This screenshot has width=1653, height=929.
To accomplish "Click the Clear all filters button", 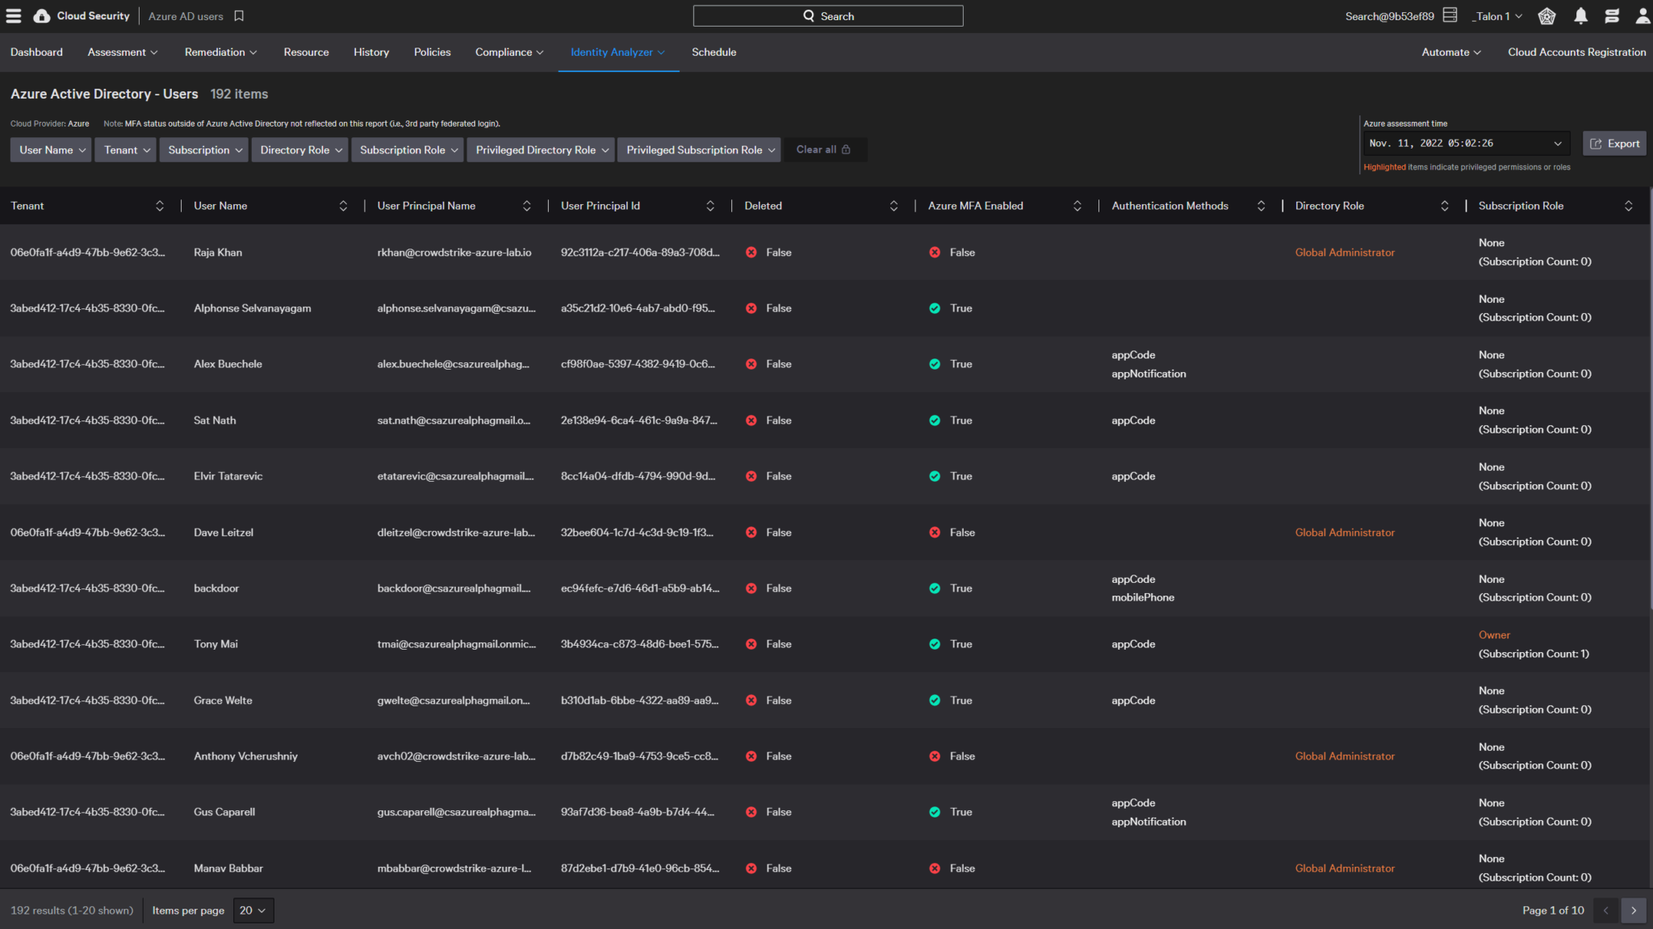I will pos(824,149).
